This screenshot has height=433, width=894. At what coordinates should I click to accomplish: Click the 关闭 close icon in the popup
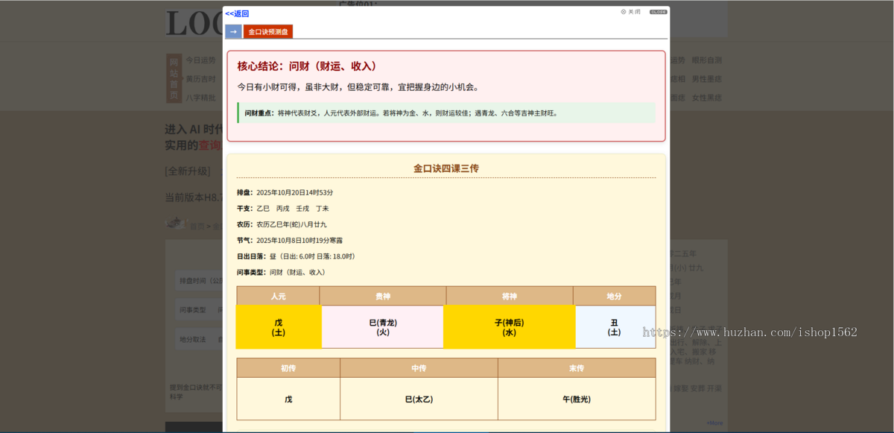630,12
